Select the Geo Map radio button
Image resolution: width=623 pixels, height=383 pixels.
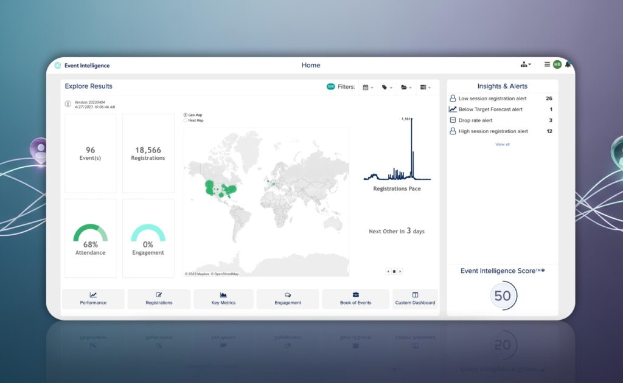(x=184, y=114)
